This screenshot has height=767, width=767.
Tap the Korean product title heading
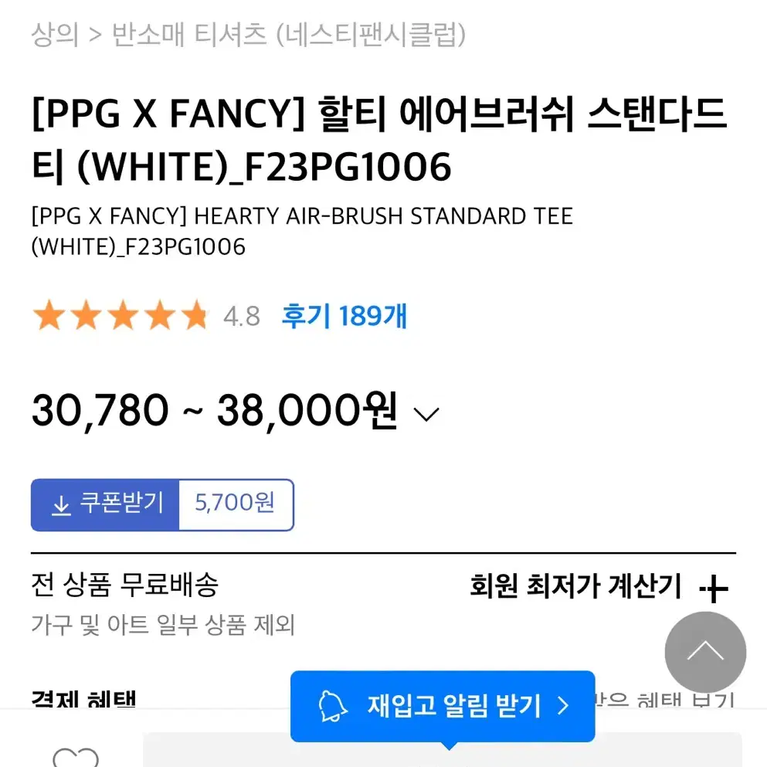click(x=379, y=140)
